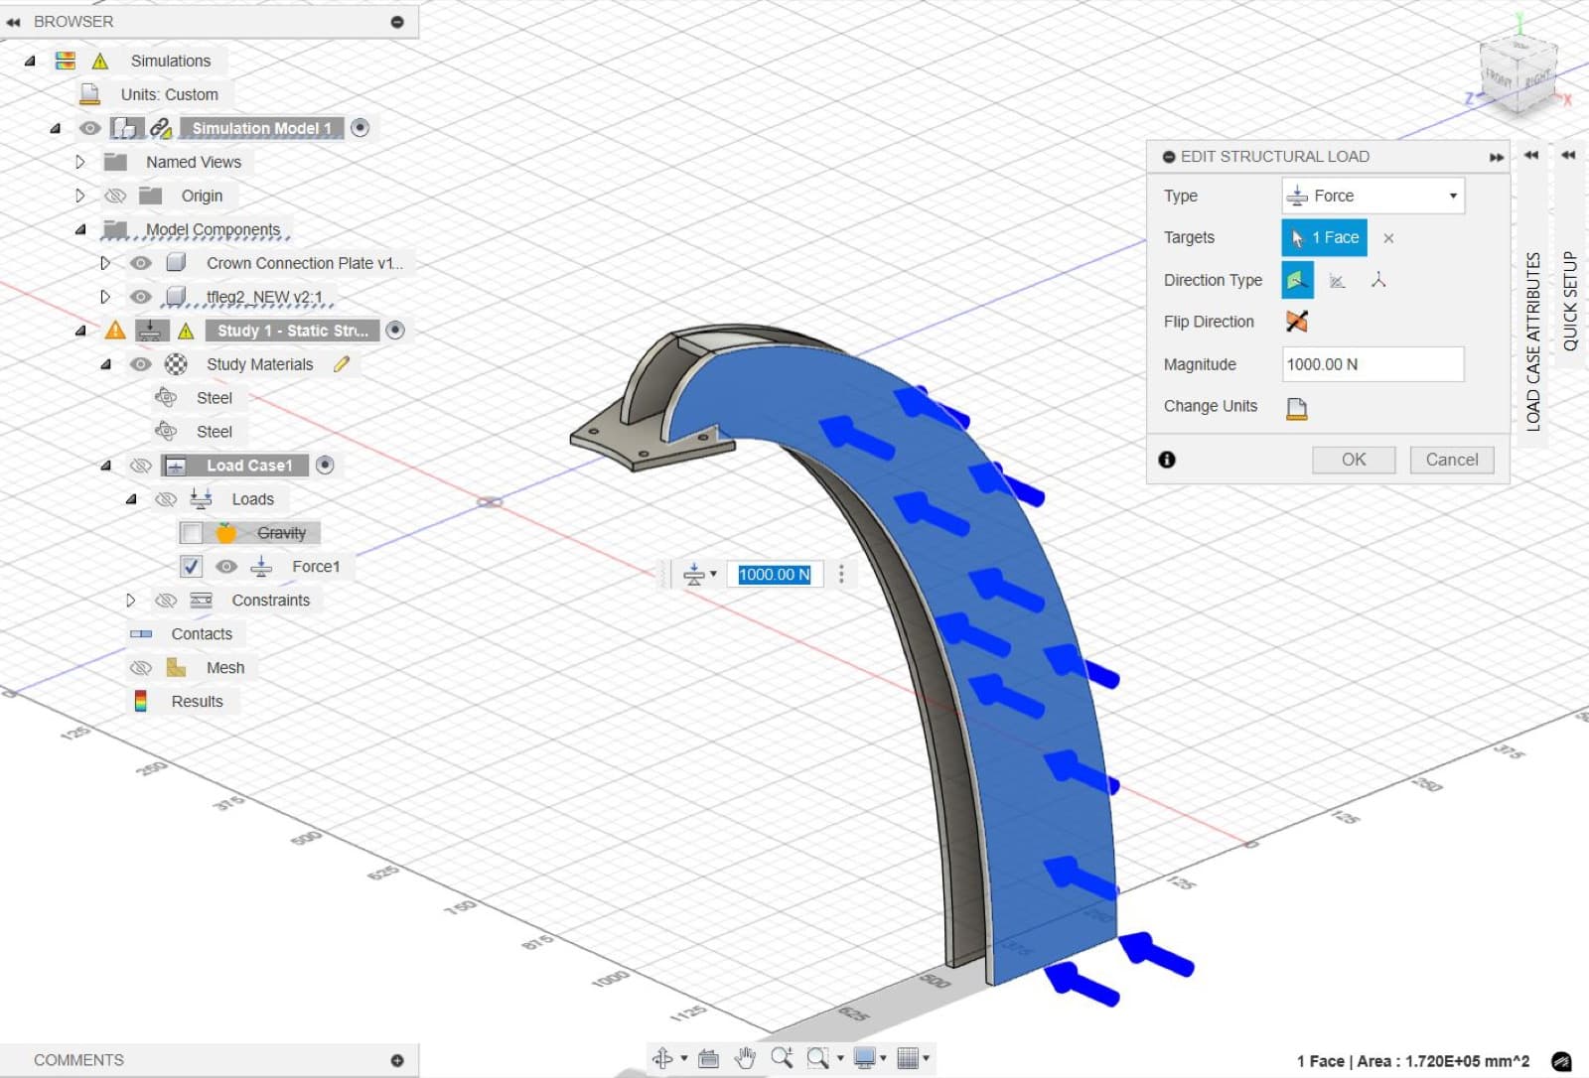Open the QUICK SETUP tab

pyautogui.click(x=1570, y=301)
